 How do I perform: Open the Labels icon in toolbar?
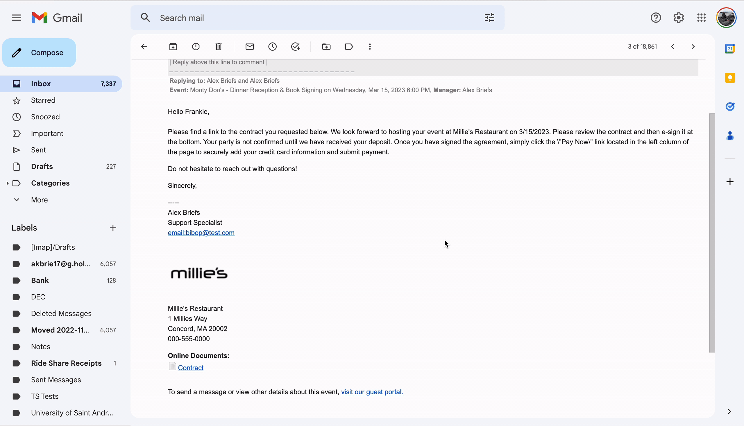coord(349,46)
